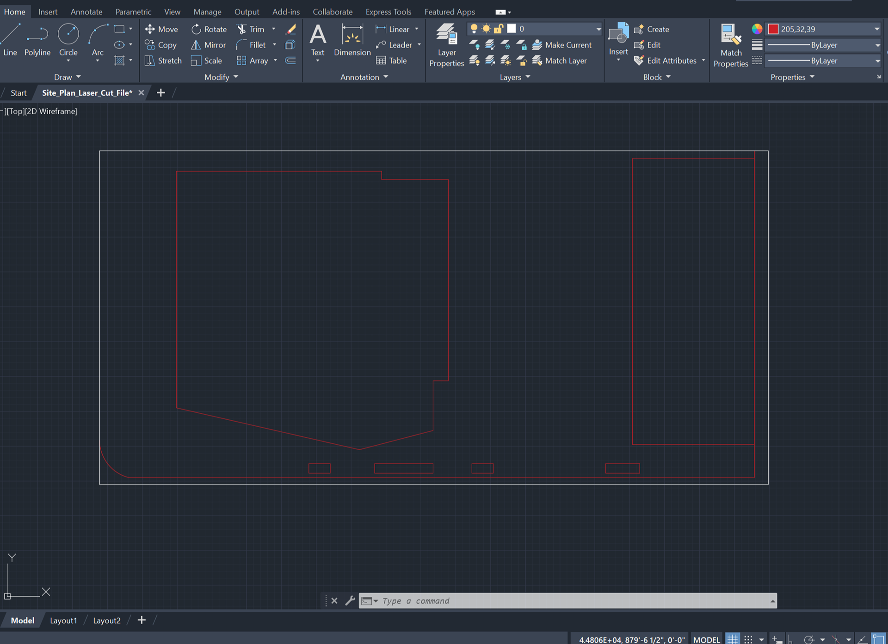Toggle object snap in status bar
Image resolution: width=888 pixels, height=644 pixels.
pos(878,639)
